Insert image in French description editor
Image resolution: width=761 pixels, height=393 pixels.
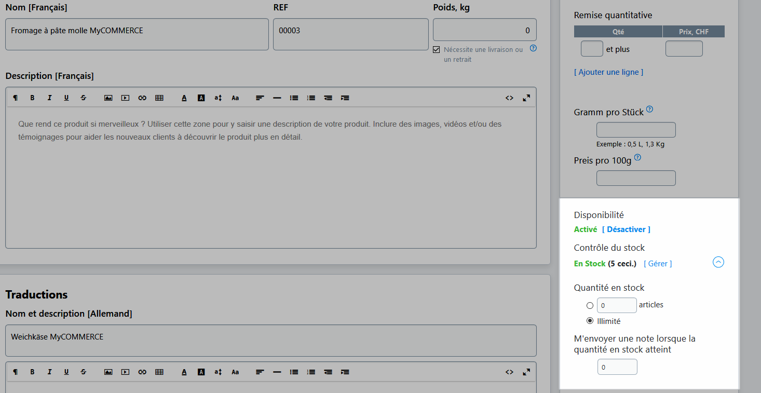coord(108,98)
